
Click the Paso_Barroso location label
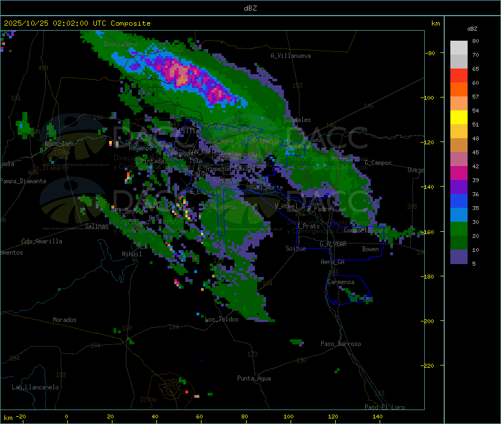341,344
